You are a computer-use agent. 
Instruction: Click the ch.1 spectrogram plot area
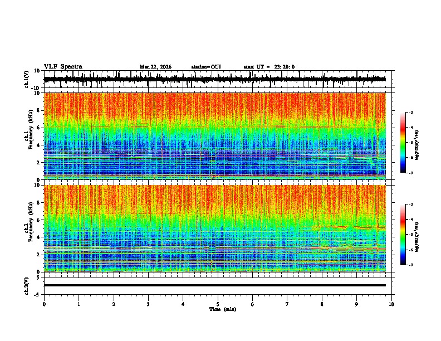[215, 136]
